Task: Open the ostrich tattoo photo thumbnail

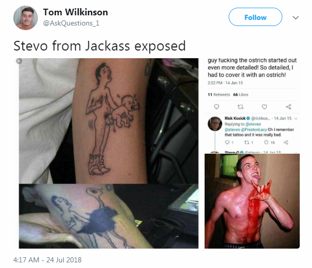Action: click(108, 216)
